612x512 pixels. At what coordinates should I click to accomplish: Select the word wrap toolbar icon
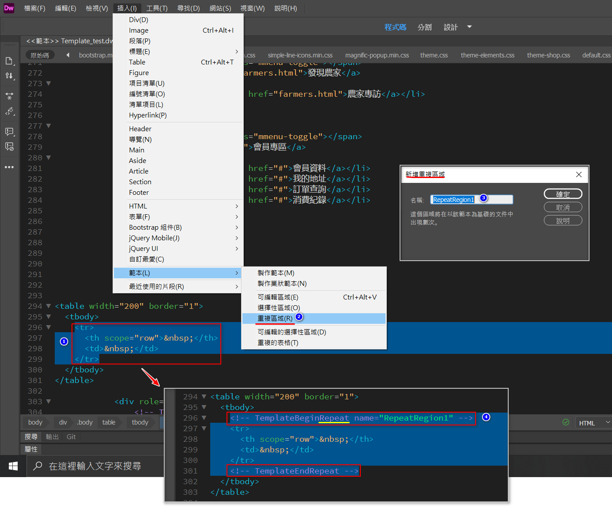click(10, 96)
